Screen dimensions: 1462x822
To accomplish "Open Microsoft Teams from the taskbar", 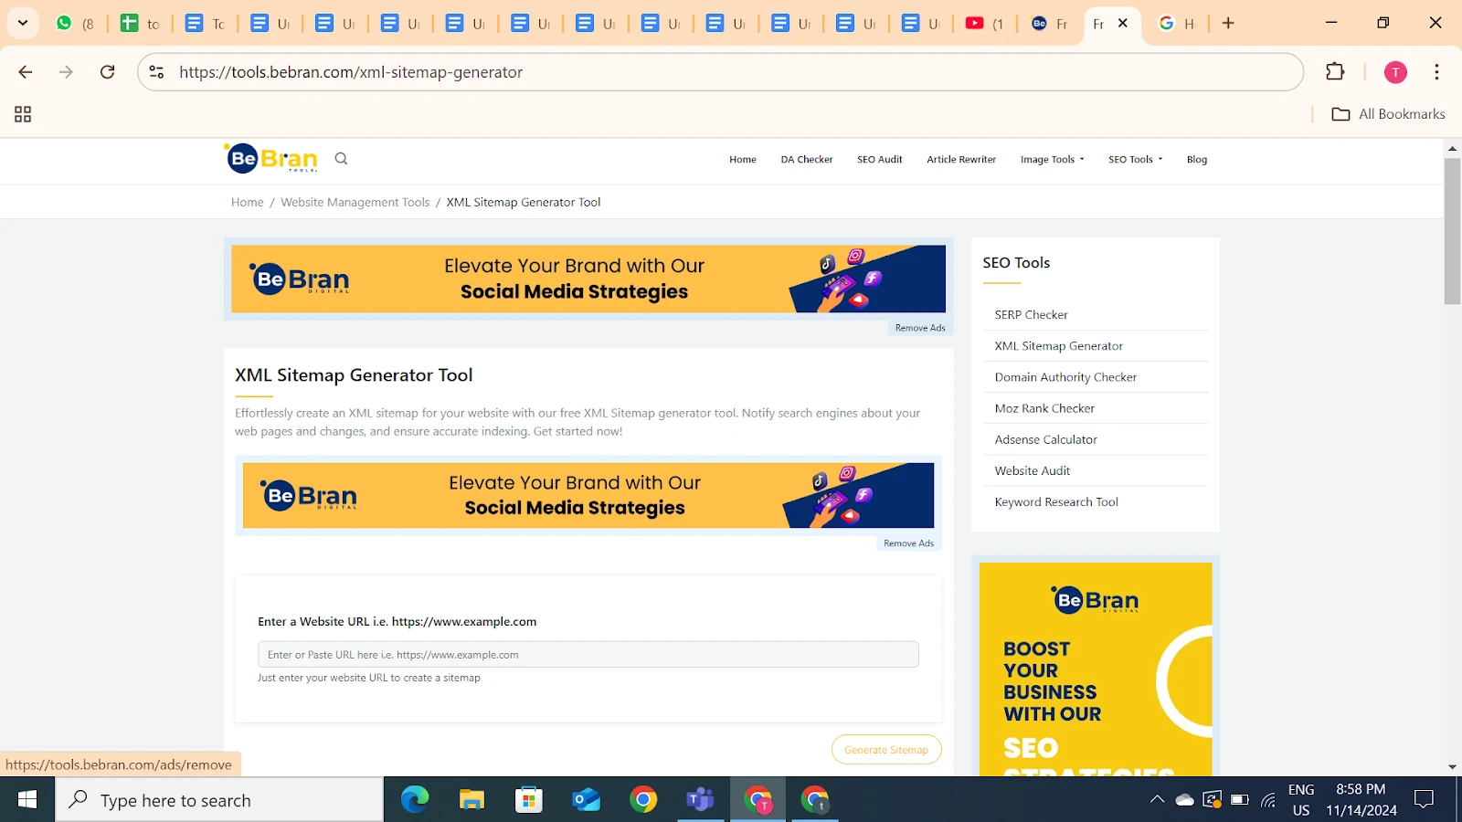I will click(x=700, y=800).
